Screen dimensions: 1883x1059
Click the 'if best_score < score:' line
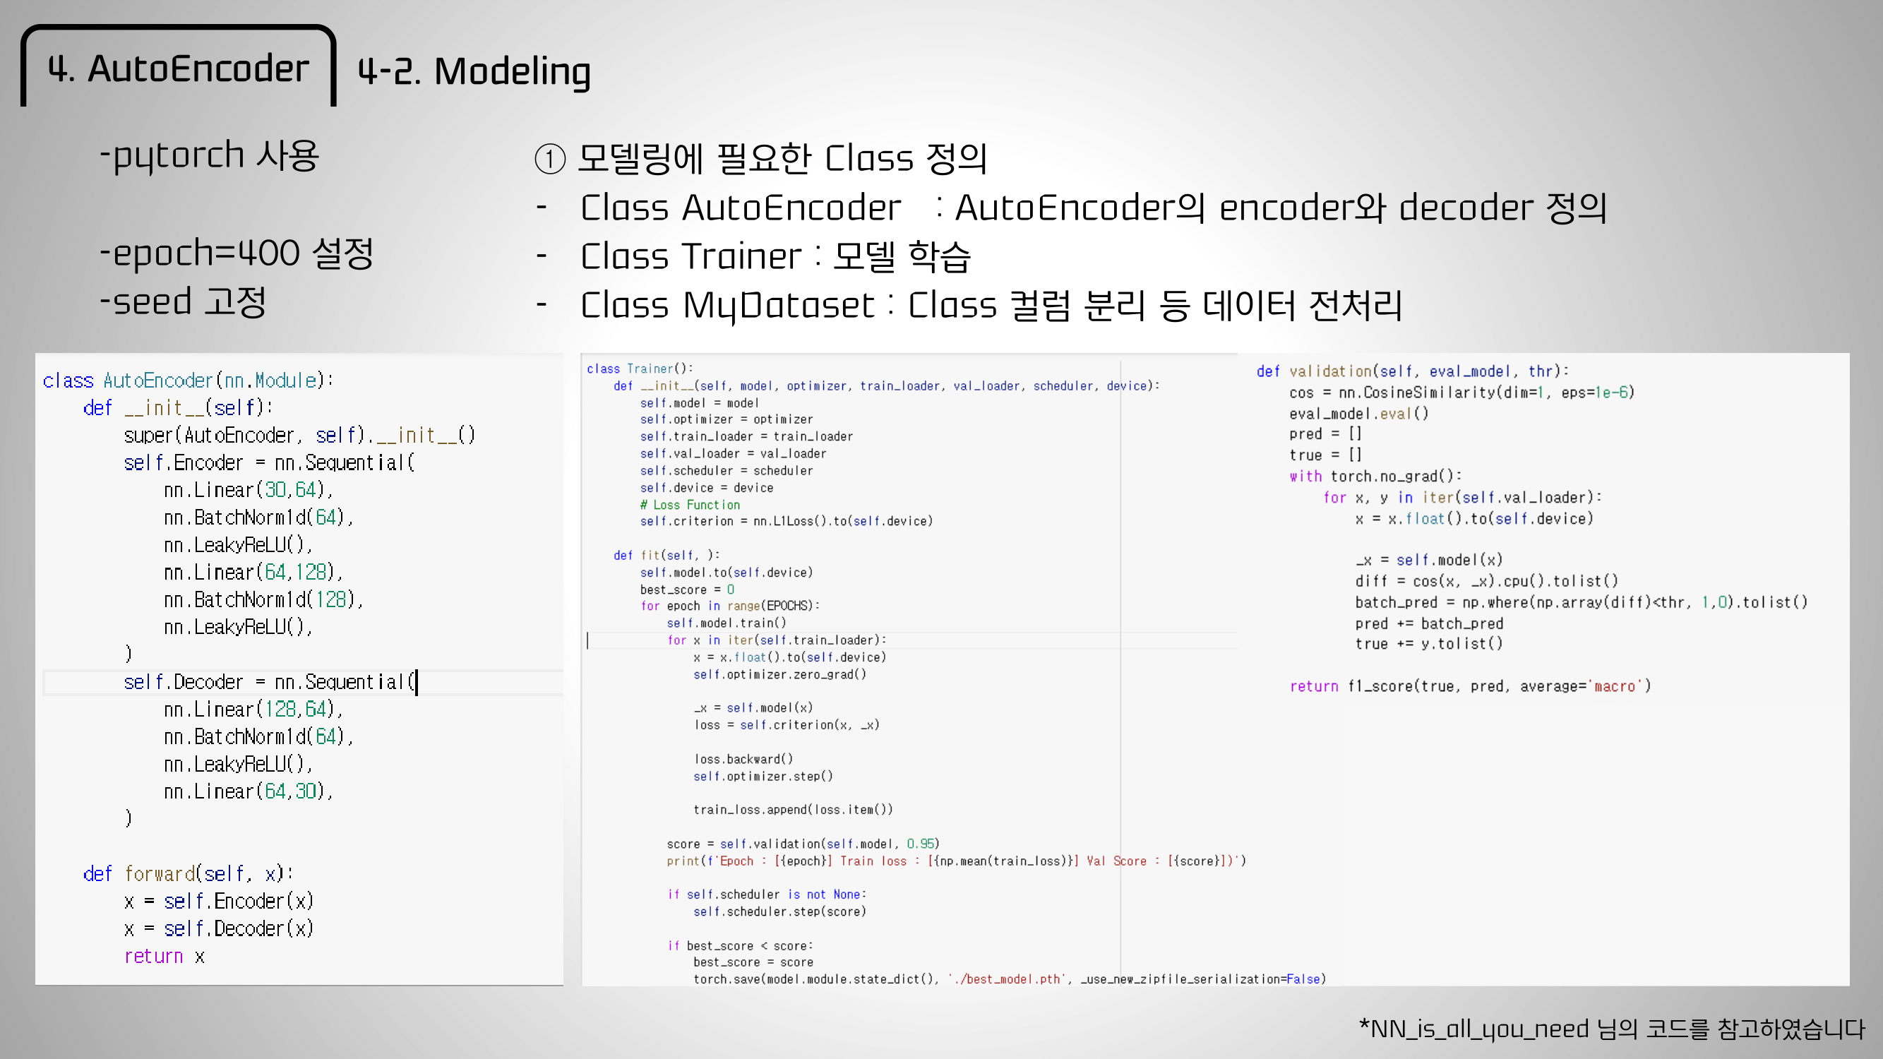coord(740,947)
